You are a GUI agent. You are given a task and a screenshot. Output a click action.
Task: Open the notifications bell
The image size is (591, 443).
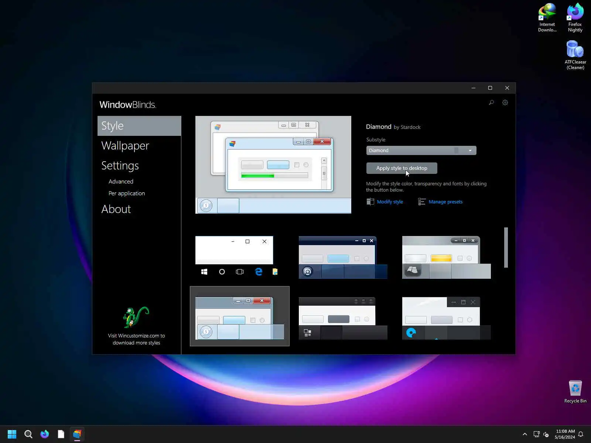pyautogui.click(x=581, y=434)
